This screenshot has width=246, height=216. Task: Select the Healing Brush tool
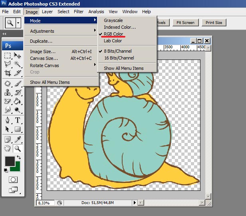coord(7,83)
